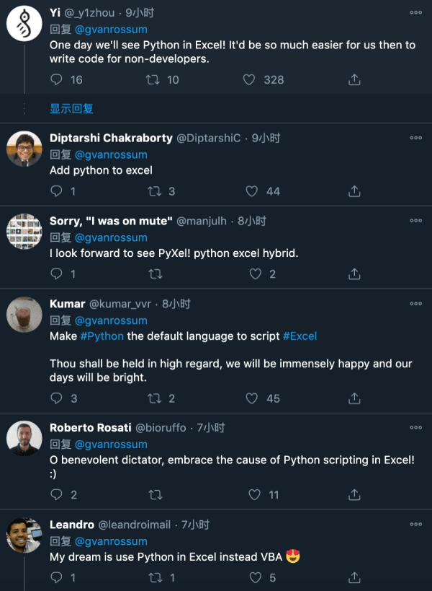
Task: Open more menu on Diptarshi's tweet
Action: tap(415, 137)
